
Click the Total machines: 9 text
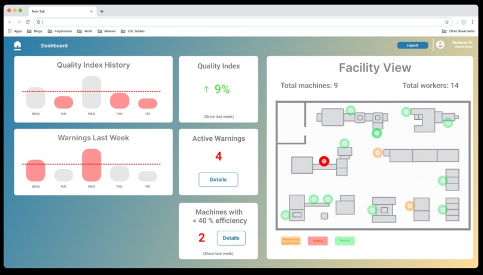(x=309, y=86)
